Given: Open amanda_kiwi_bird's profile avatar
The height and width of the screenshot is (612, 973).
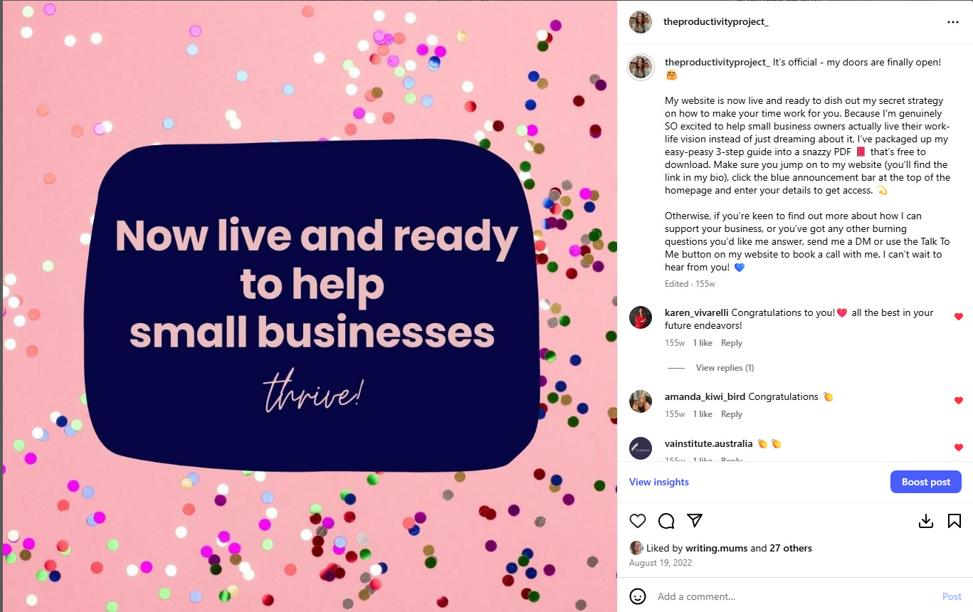Looking at the screenshot, I should (x=641, y=401).
